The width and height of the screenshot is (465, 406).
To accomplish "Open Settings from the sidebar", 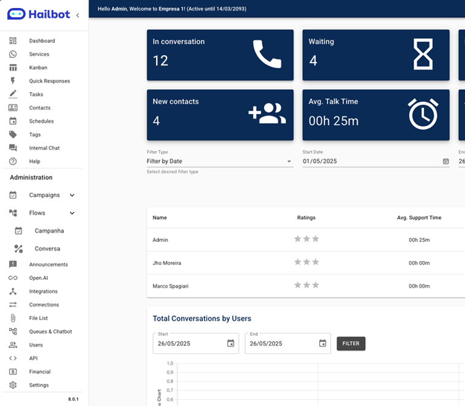I will [39, 385].
